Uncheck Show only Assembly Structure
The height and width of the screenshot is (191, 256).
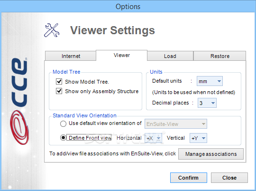59,91
